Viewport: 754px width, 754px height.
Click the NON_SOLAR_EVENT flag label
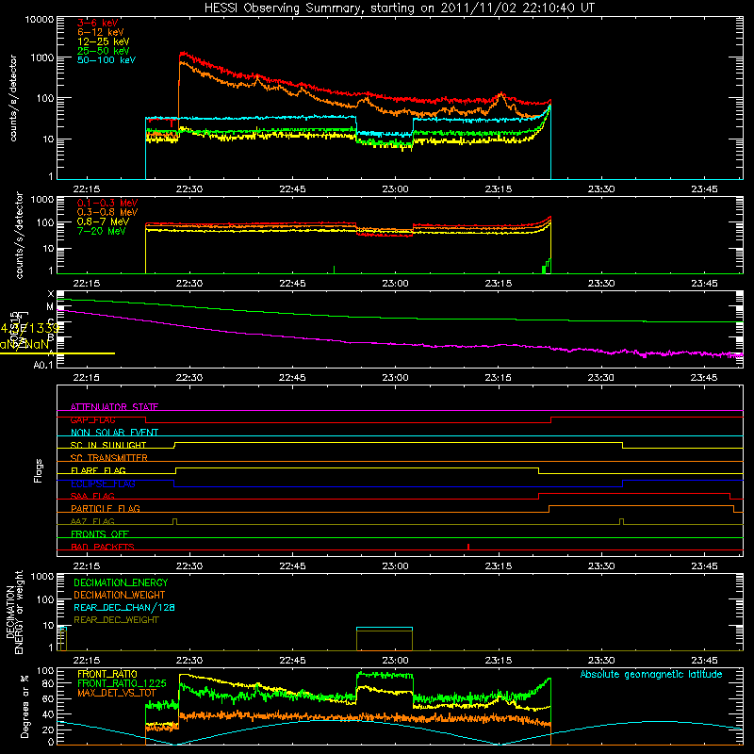pos(114,433)
